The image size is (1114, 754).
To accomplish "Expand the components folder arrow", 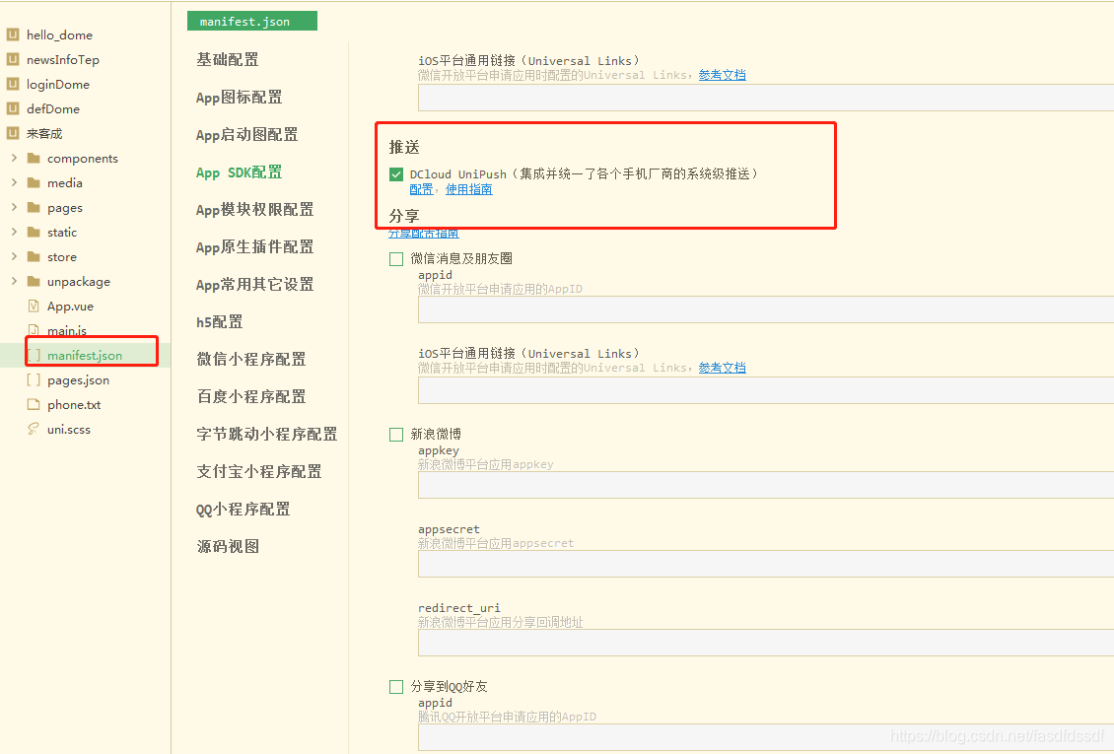I will click(x=14, y=158).
